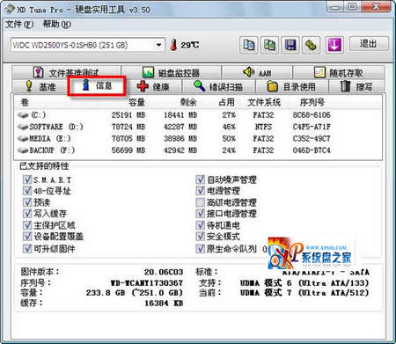Click the HD Tune Pro title bar icon
396x344 pixels.
coord(10,9)
